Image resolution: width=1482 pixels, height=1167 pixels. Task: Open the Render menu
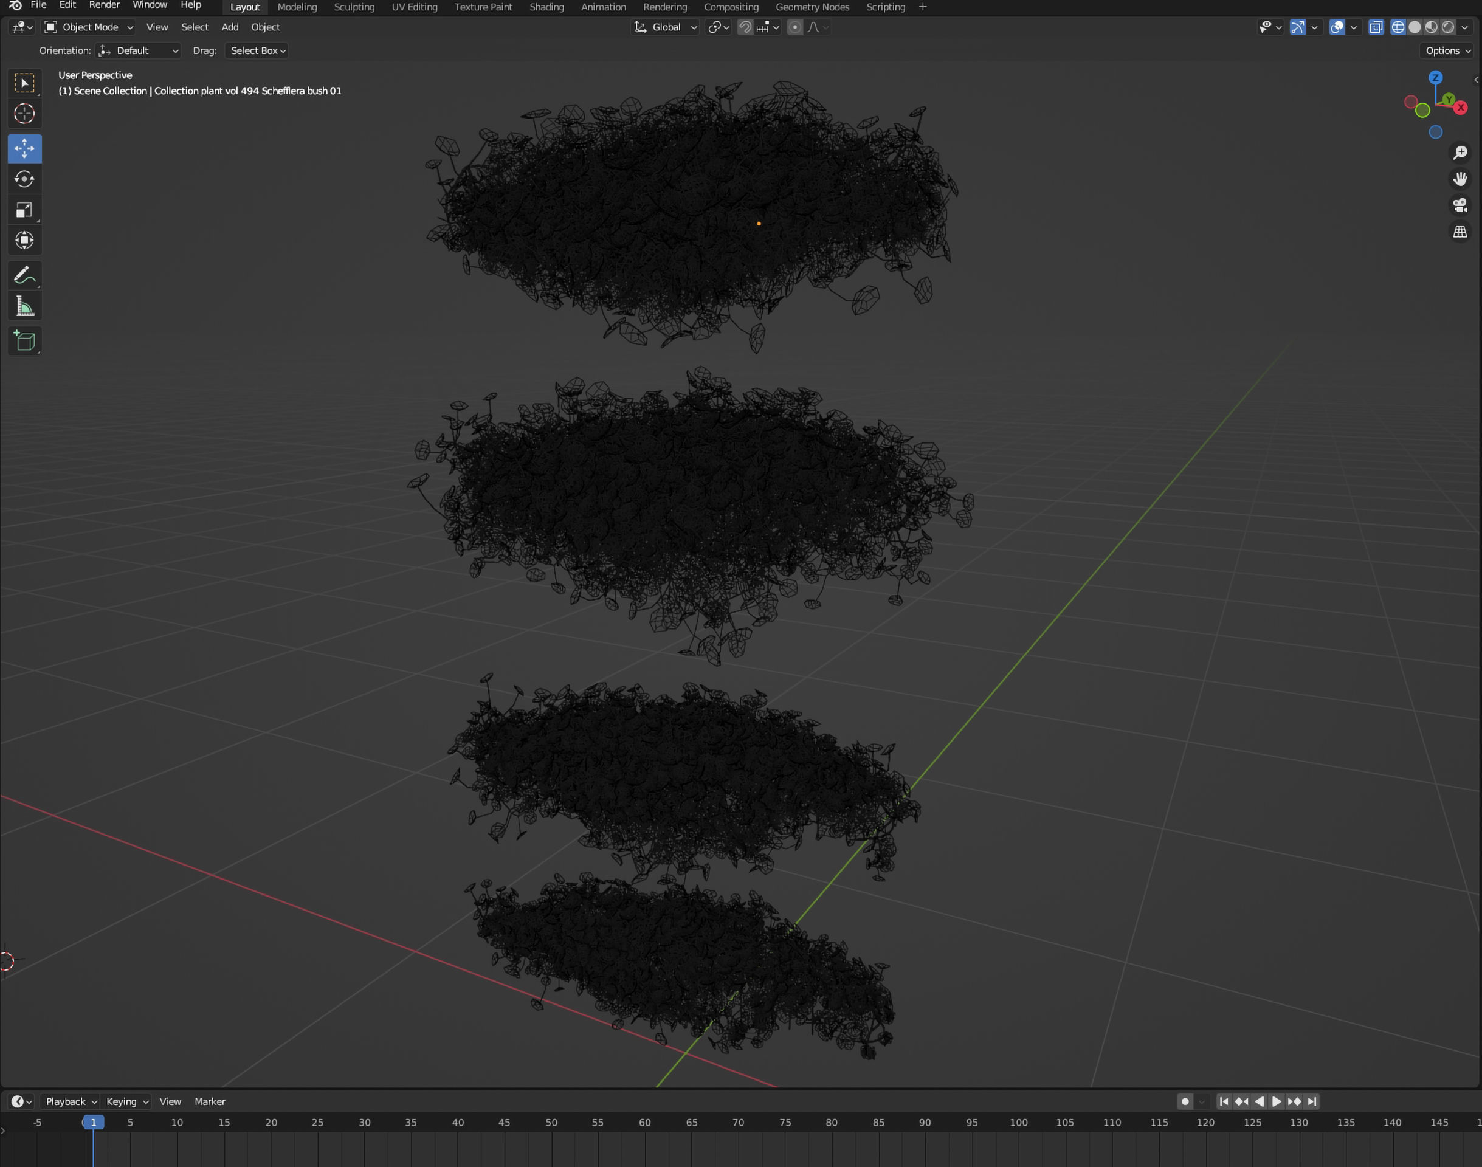point(105,5)
